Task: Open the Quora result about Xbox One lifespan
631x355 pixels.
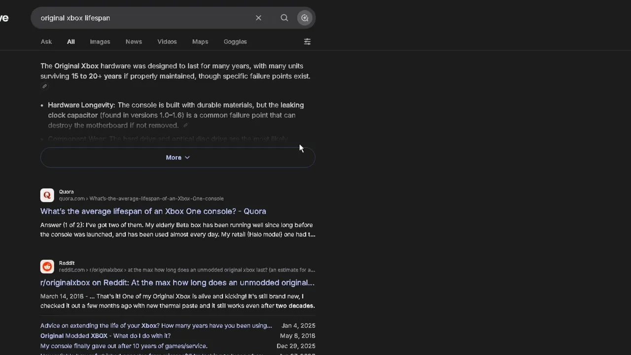Action: click(153, 211)
